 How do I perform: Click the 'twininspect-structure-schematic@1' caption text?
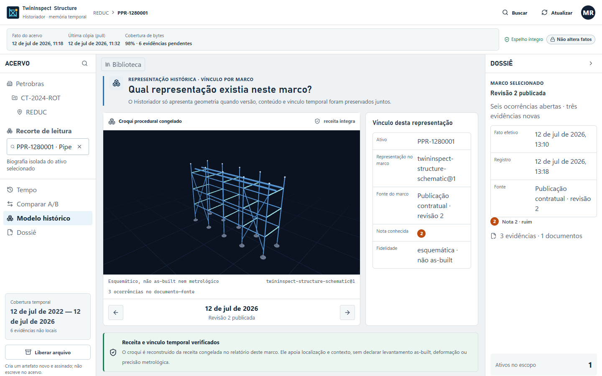(311, 281)
